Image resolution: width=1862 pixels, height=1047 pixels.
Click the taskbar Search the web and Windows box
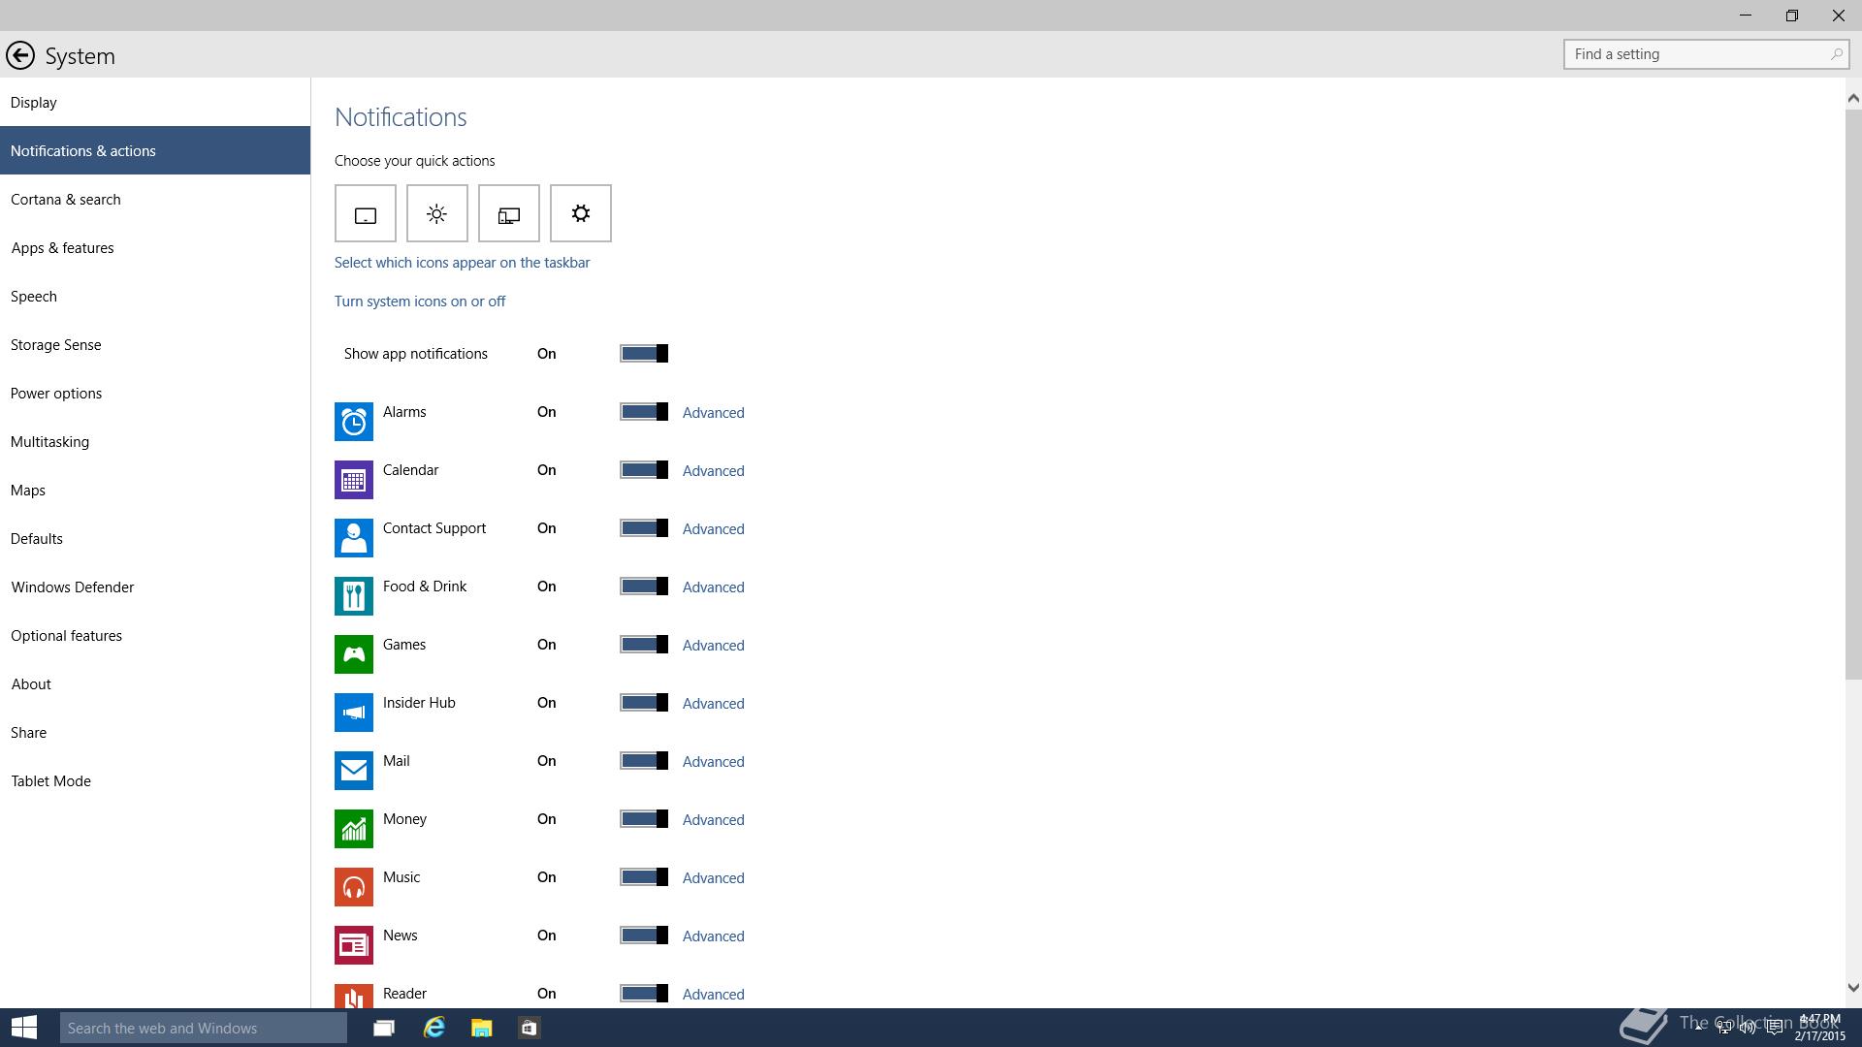tap(204, 1028)
